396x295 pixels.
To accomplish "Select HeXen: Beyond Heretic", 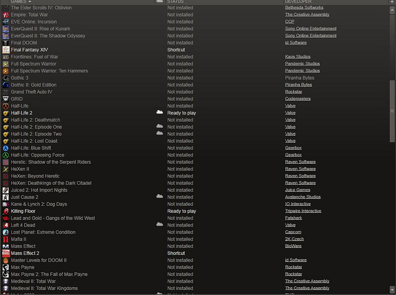I will point(194,176).
